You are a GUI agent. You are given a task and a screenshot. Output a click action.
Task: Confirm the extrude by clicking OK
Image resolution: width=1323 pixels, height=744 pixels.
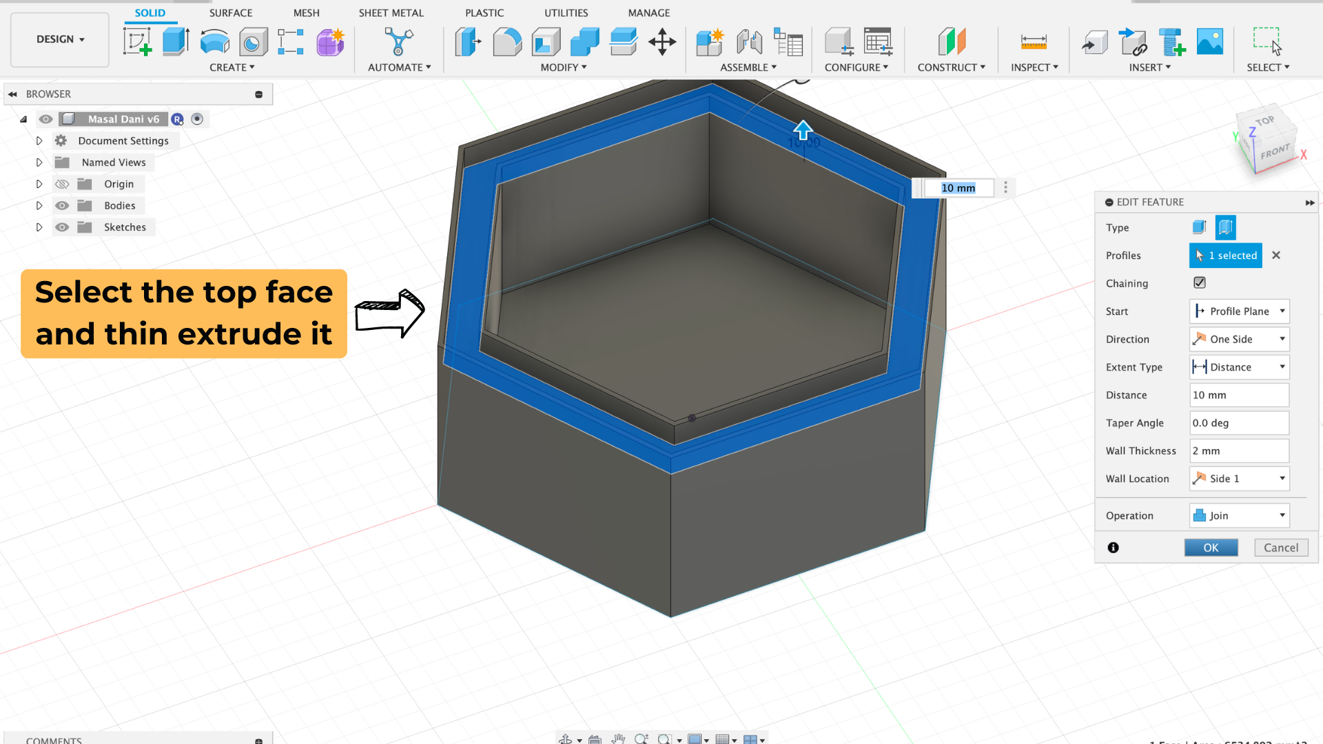tap(1211, 548)
